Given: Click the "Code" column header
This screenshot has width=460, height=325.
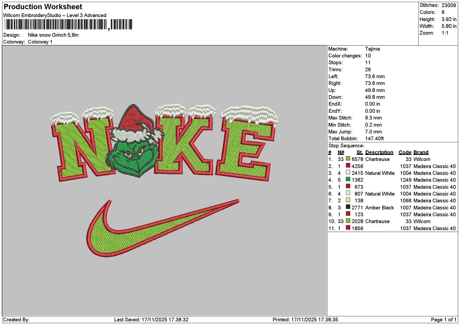Looking at the screenshot, I should (x=405, y=152).
